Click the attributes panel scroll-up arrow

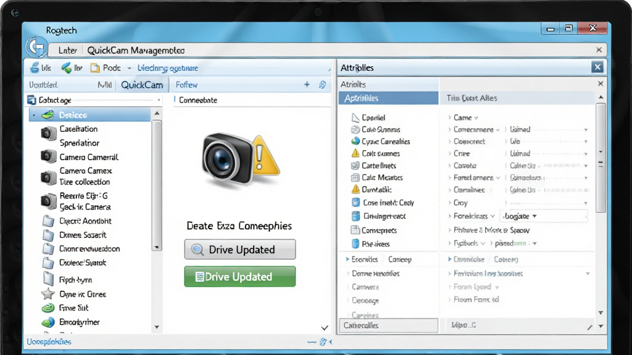(x=601, y=97)
